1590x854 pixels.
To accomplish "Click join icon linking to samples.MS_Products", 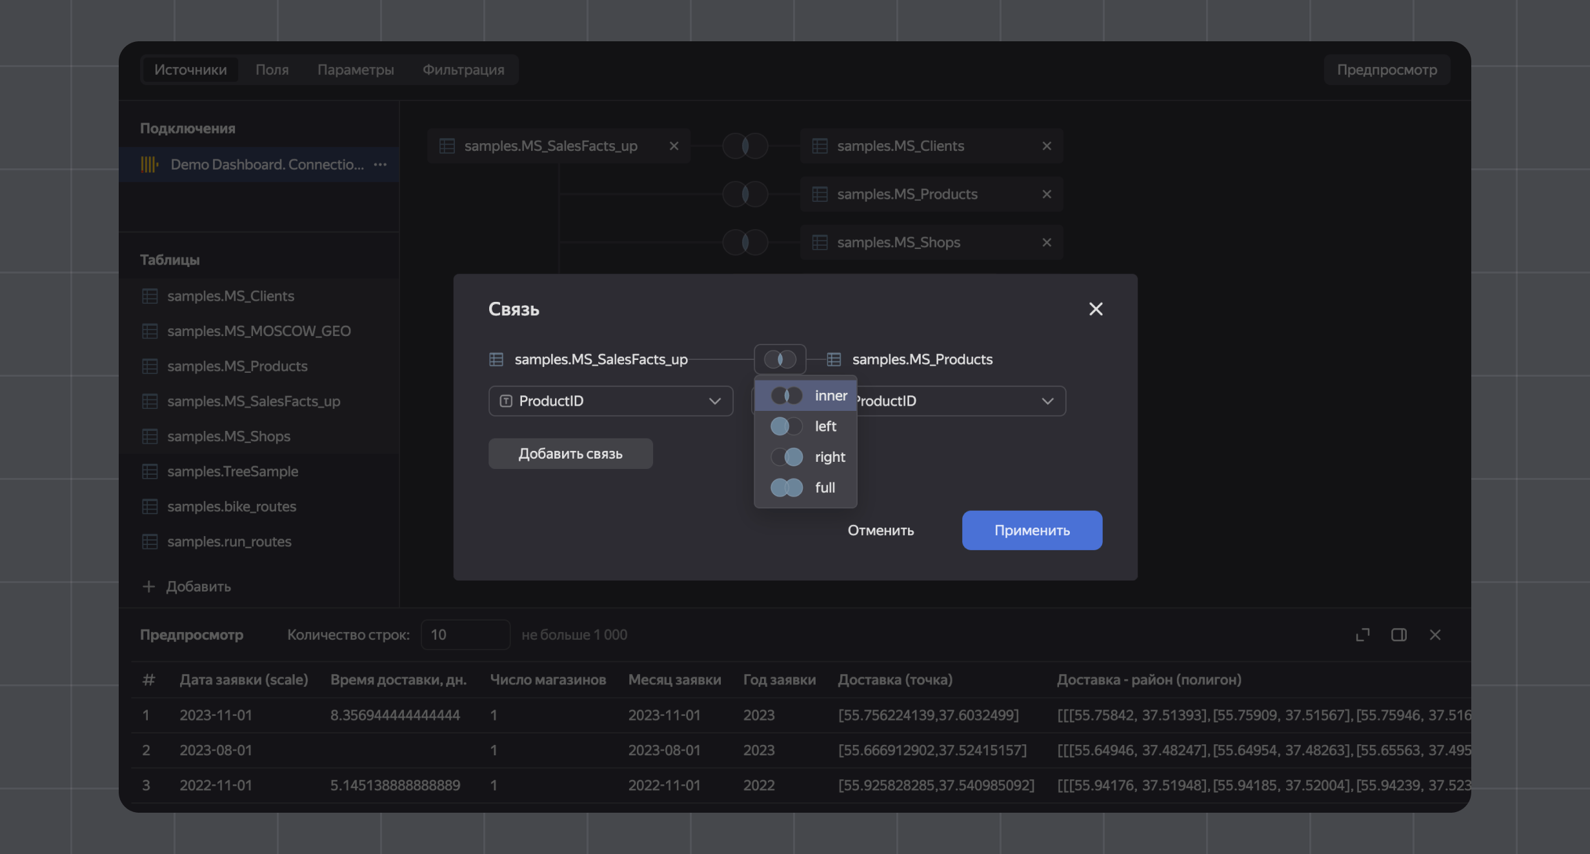I will (x=745, y=194).
